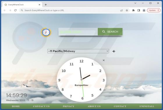Minimize the browser window

(143, 3)
